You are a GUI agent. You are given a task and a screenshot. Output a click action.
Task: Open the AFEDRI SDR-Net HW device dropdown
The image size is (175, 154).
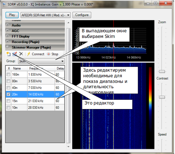pyautogui.click(x=46, y=15)
